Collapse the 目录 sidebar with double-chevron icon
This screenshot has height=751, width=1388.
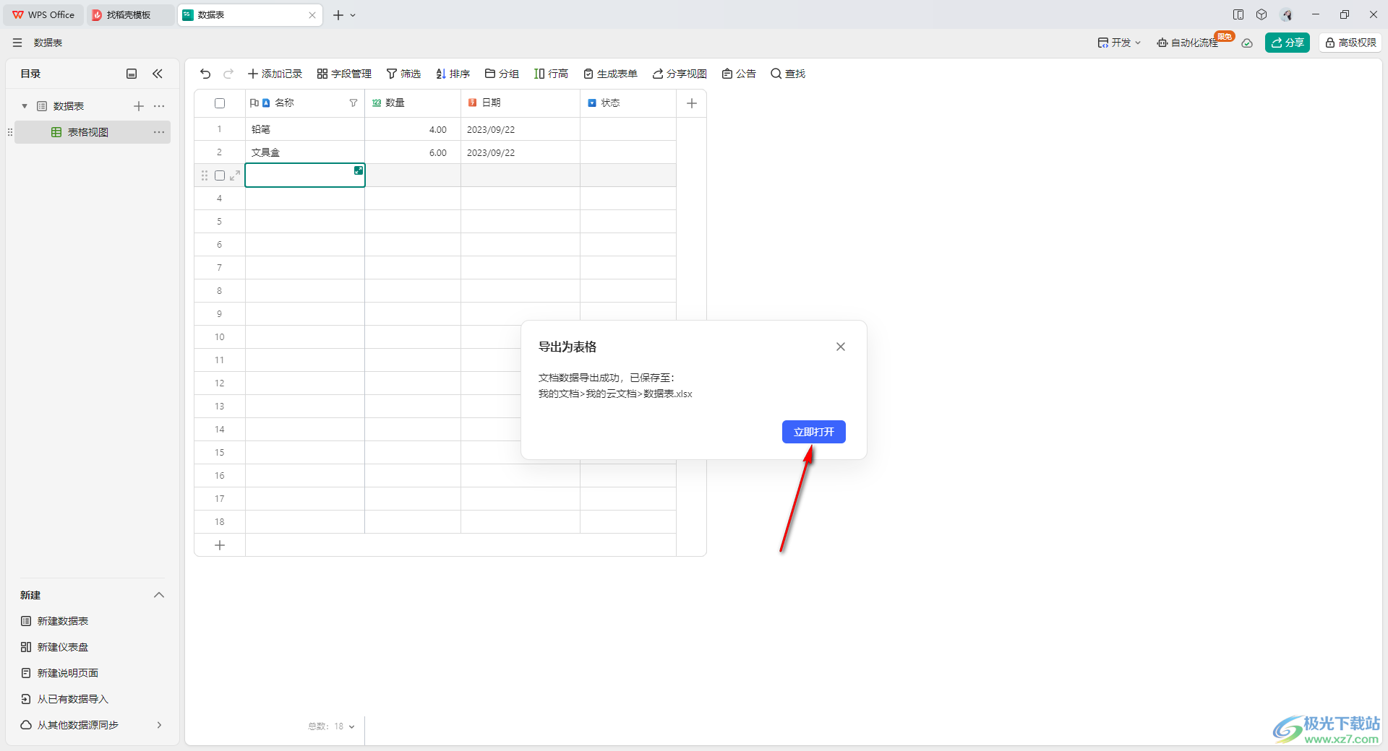[158, 74]
